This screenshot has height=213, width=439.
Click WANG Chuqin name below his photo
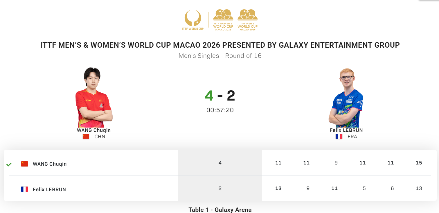pos(94,130)
